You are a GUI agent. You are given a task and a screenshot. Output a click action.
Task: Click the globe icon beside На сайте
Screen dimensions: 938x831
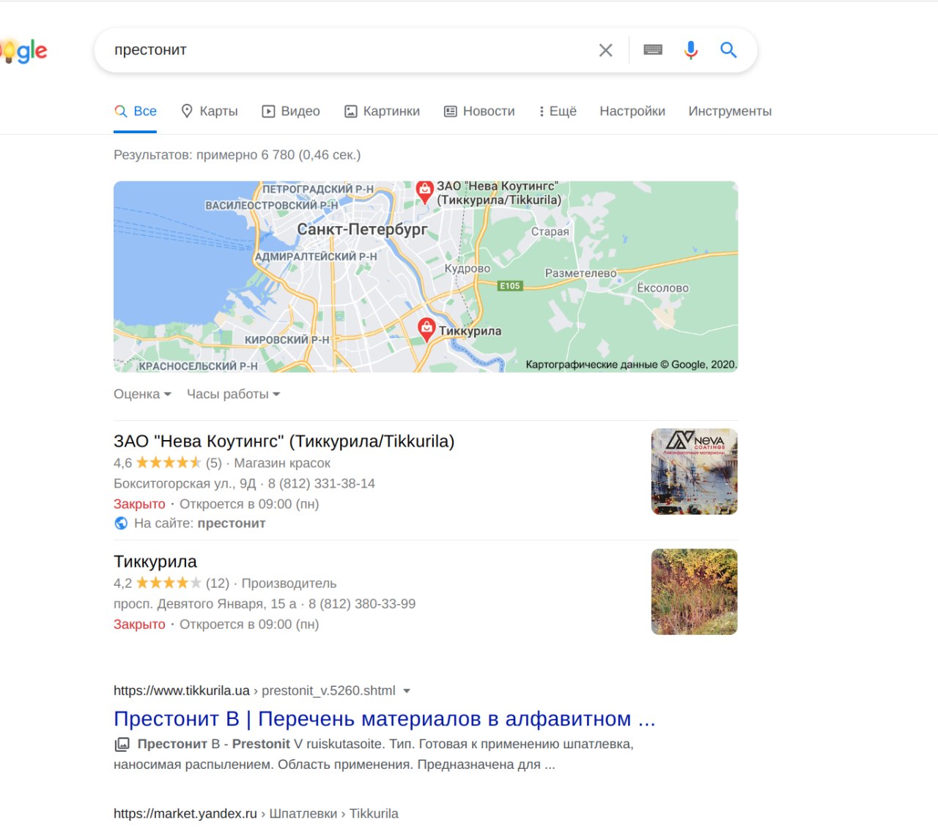pyautogui.click(x=121, y=523)
